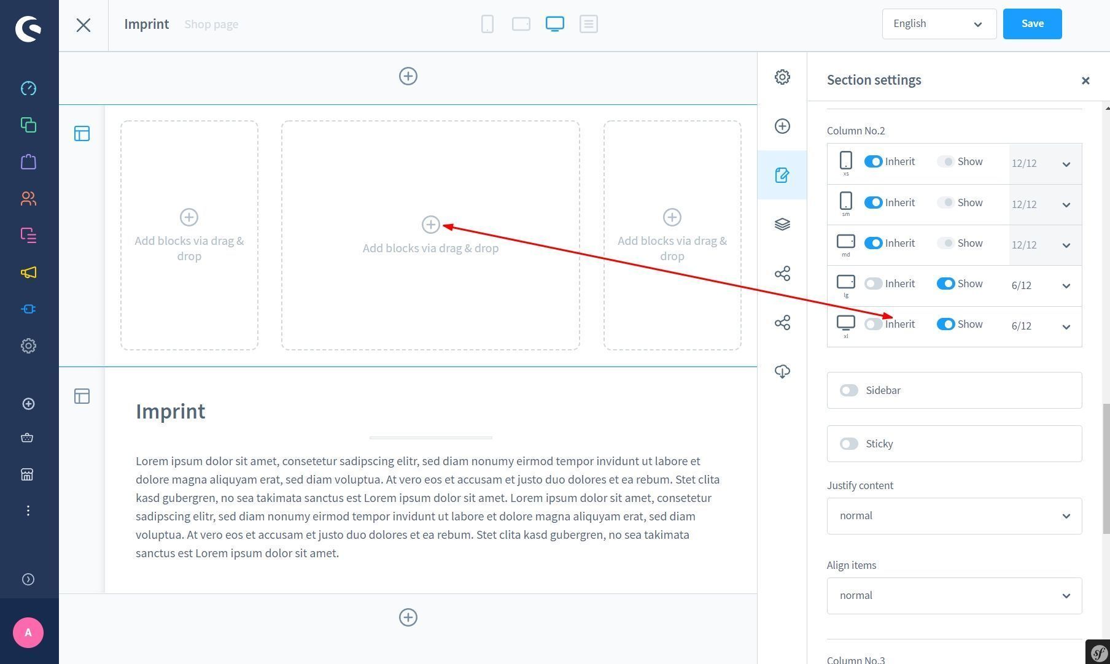Click the Save button
Screen dimensions: 1110x664
(x=1032, y=24)
